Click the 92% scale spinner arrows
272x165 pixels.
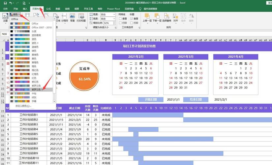114,23
